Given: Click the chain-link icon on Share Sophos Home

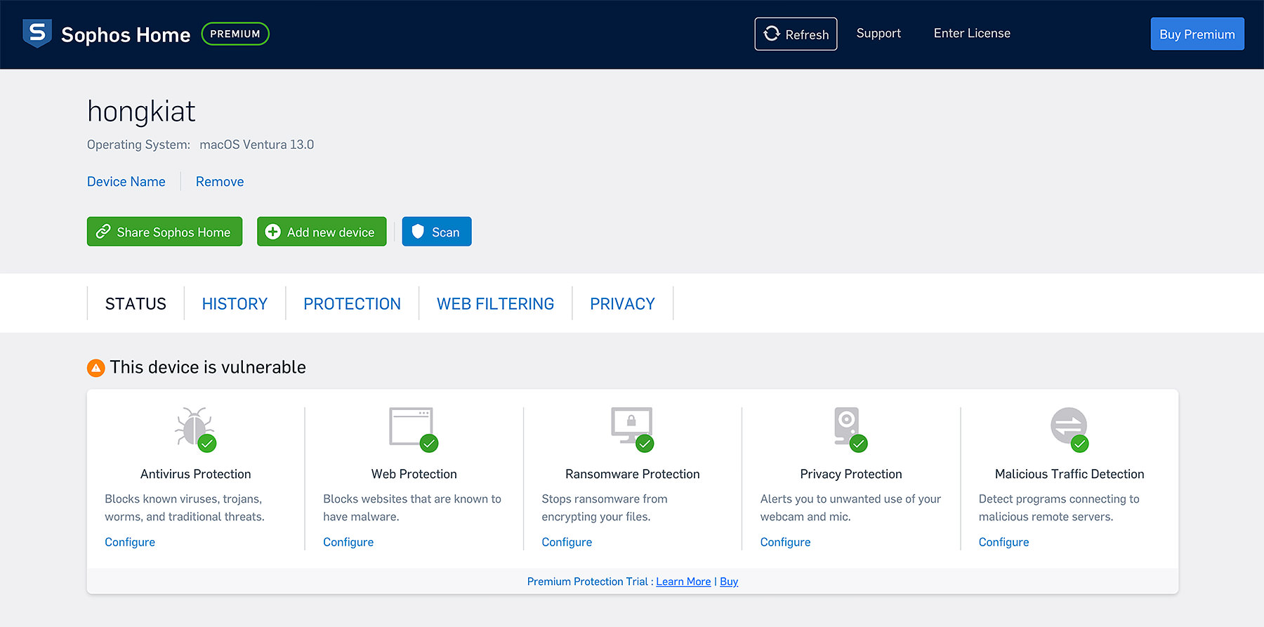Looking at the screenshot, I should pyautogui.click(x=103, y=232).
